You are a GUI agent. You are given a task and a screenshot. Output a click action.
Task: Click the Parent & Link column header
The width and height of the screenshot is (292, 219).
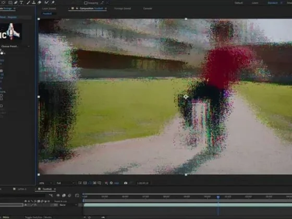click(60, 201)
